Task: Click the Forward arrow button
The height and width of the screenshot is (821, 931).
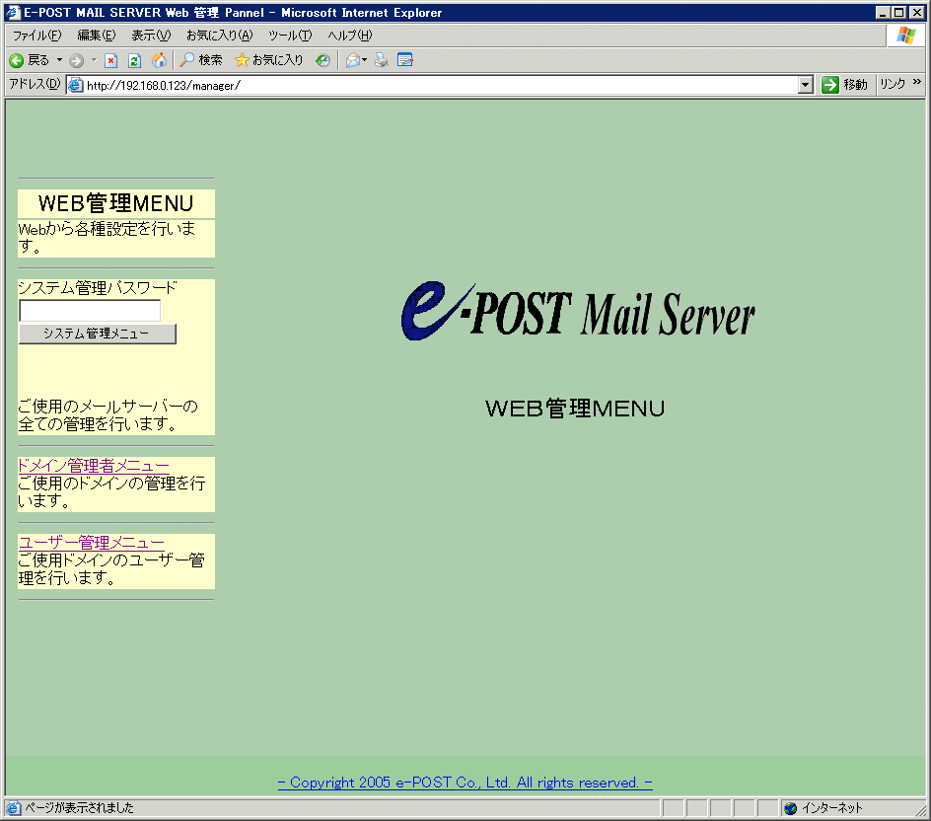Action: tap(76, 60)
